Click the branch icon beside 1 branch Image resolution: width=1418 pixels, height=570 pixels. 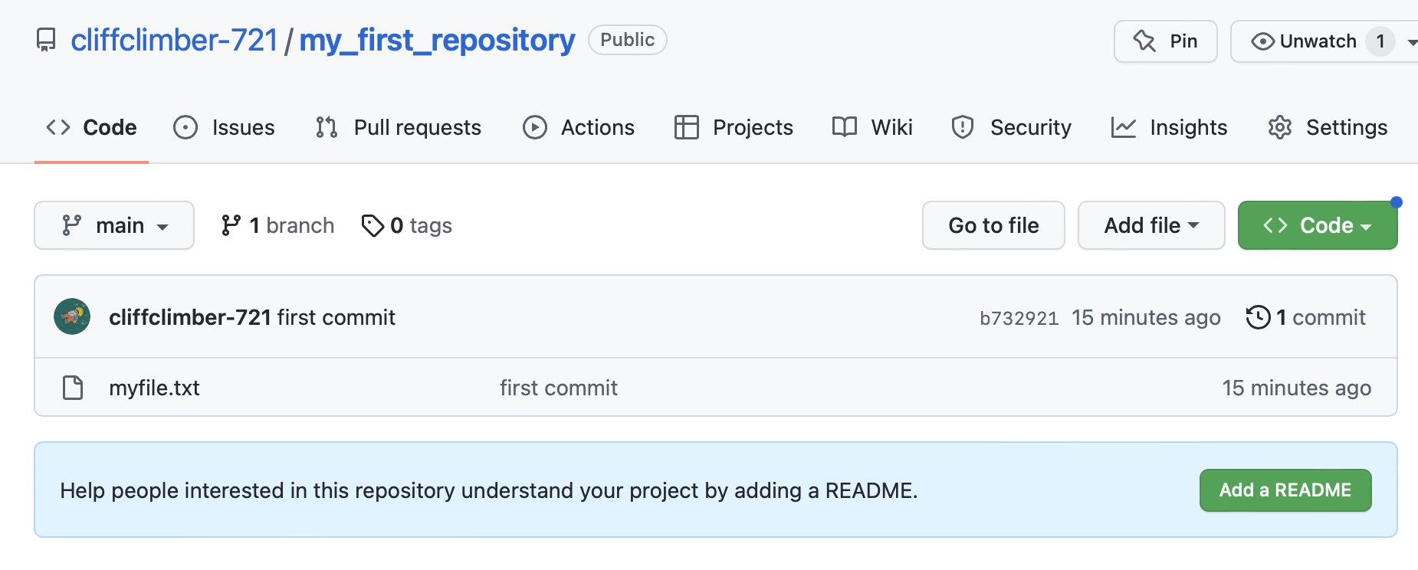(231, 225)
